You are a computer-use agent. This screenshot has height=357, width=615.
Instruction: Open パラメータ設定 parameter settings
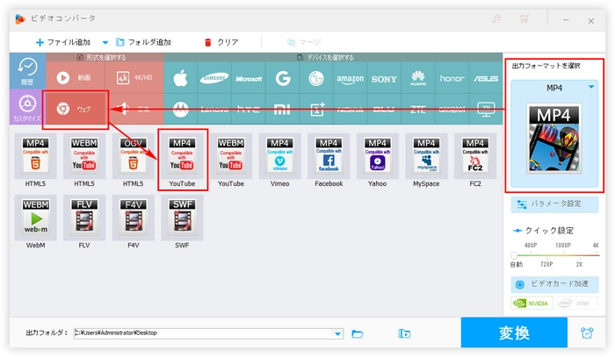[555, 204]
